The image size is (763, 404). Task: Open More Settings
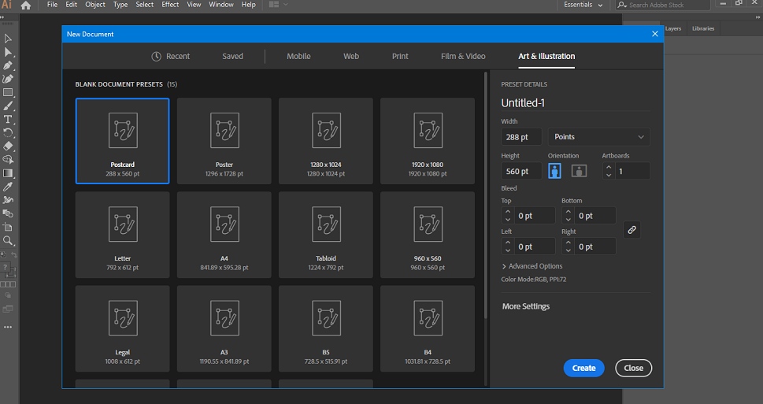pyautogui.click(x=526, y=306)
